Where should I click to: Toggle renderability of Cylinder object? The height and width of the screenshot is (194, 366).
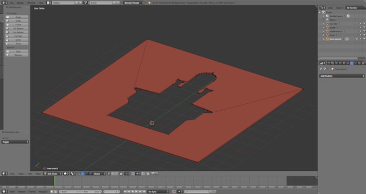coord(364,24)
